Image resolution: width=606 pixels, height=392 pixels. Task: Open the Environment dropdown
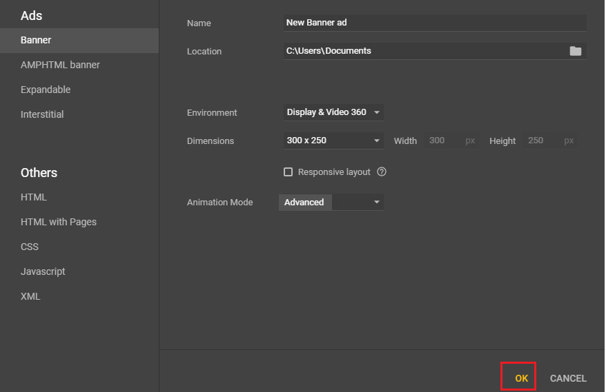point(333,112)
